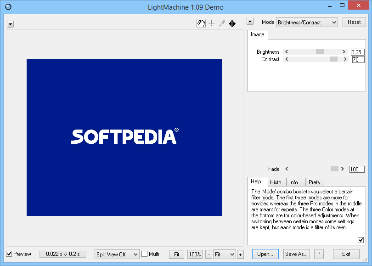Decrease Fade with left arrow
This screenshot has height=266, width=372.
point(287,169)
